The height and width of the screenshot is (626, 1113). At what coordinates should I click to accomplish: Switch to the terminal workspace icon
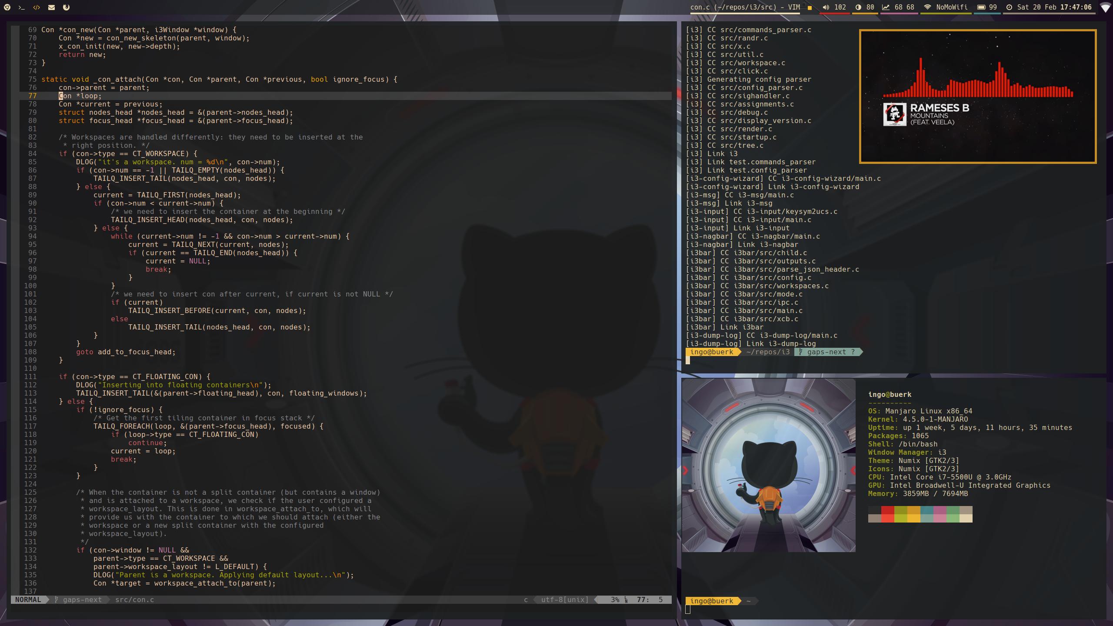22,7
